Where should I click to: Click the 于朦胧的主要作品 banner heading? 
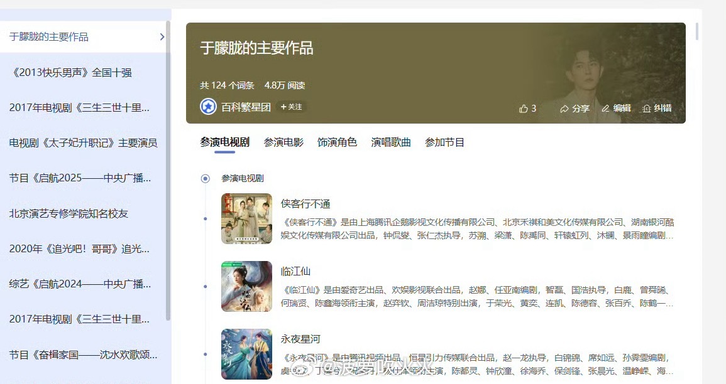pos(256,48)
